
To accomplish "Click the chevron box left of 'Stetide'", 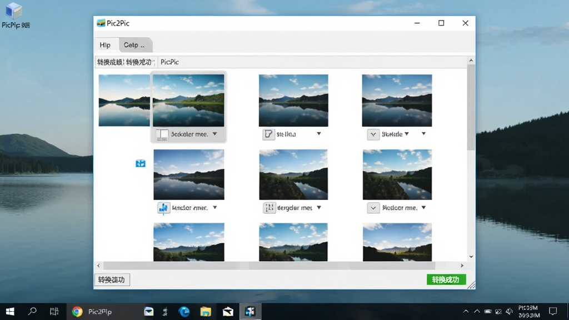I will coord(373,134).
